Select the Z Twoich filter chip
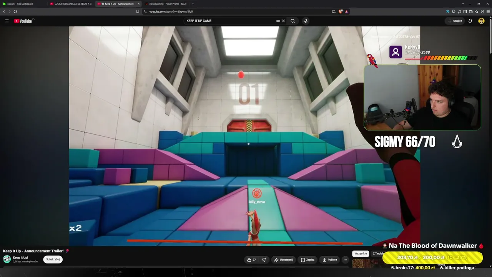 click(x=378, y=254)
